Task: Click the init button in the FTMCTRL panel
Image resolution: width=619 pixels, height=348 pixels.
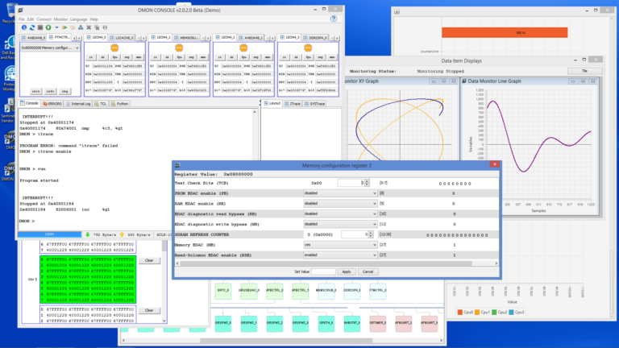Action: tap(35, 91)
